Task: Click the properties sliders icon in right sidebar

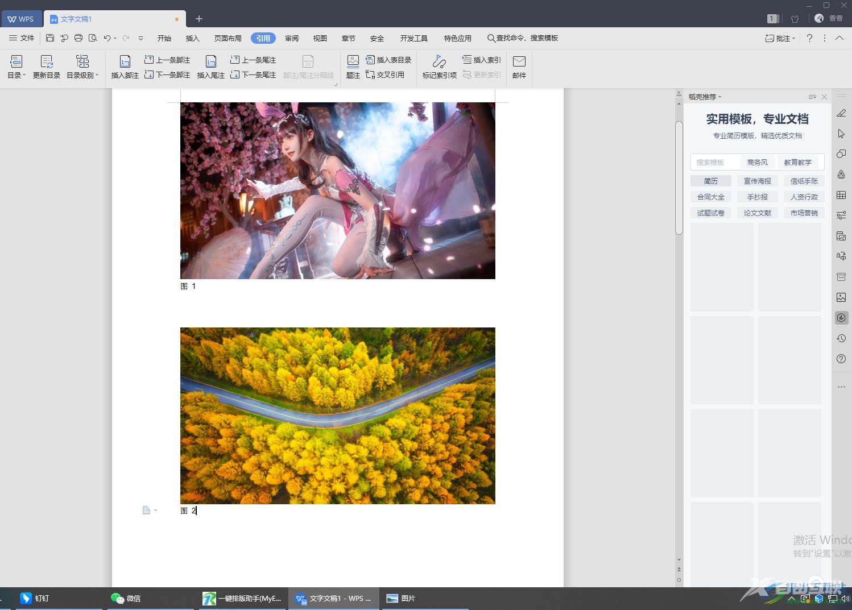Action: coord(841,215)
